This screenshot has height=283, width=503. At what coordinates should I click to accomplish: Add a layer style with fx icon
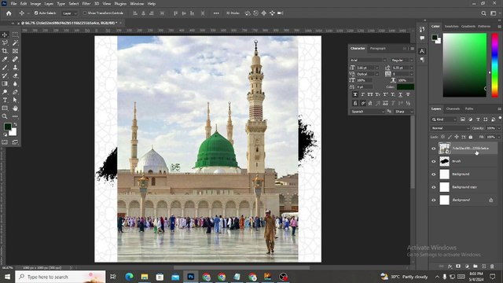point(450,266)
